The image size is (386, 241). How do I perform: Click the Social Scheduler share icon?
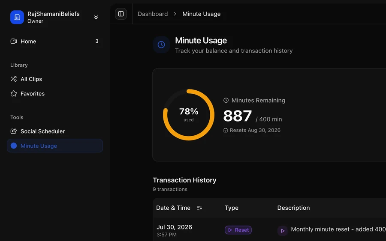tap(14, 131)
